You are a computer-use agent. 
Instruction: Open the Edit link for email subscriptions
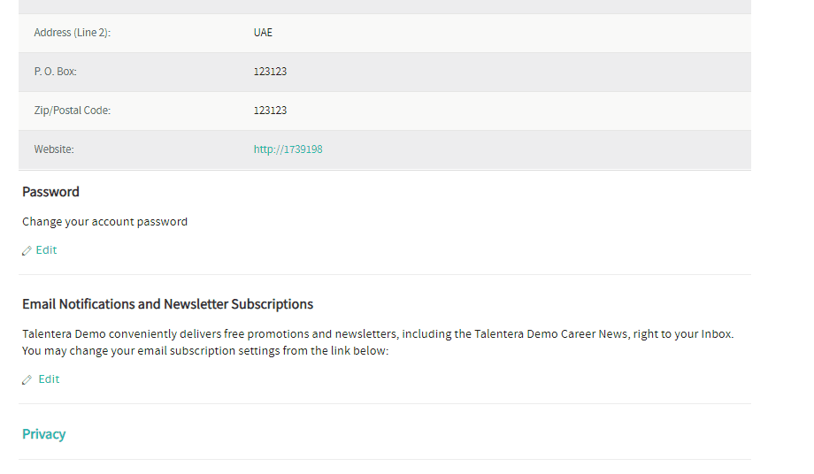[x=49, y=379]
